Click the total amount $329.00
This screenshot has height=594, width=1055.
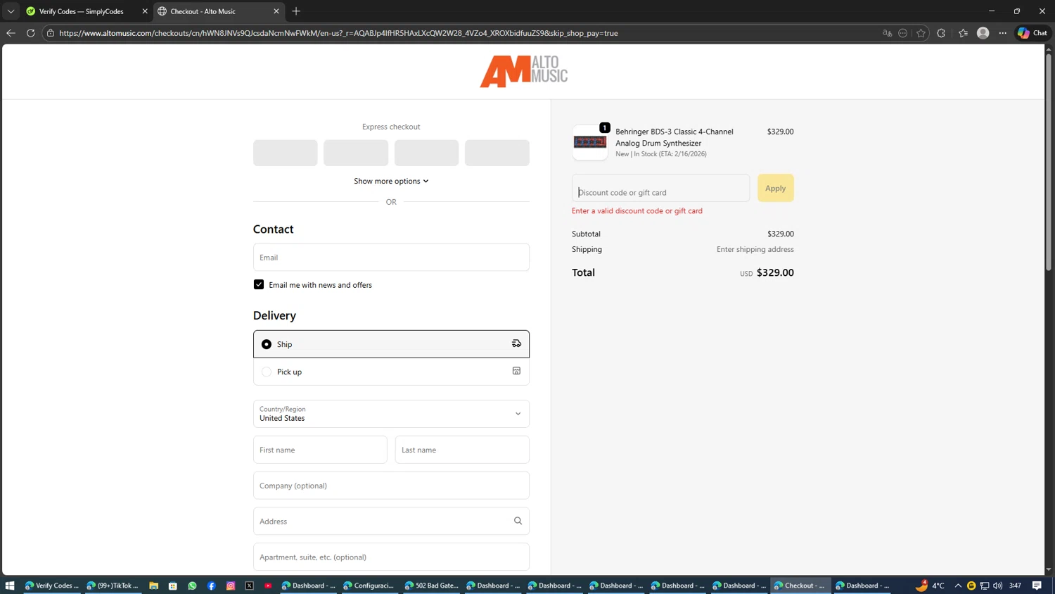pyautogui.click(x=774, y=272)
